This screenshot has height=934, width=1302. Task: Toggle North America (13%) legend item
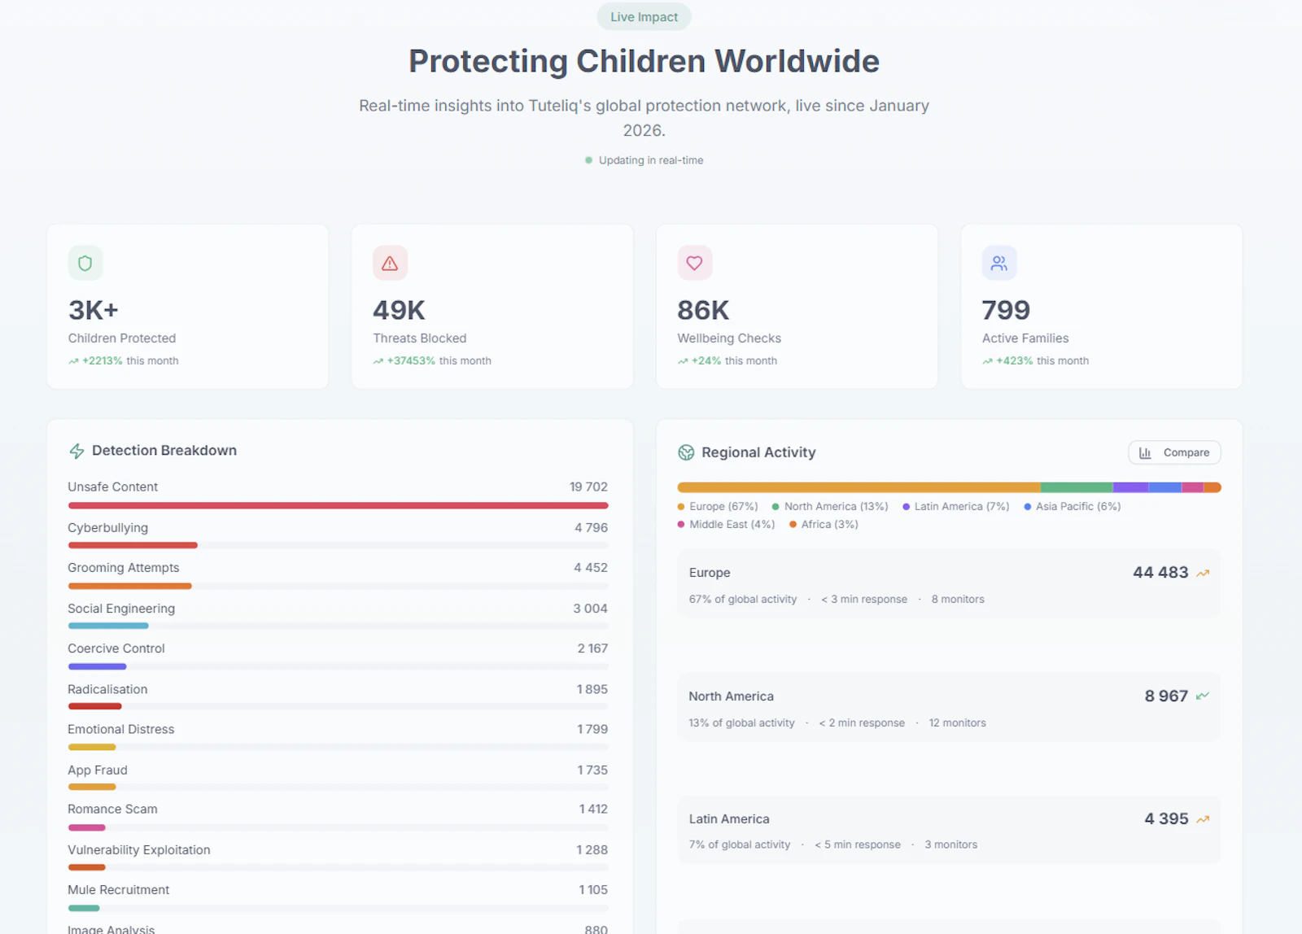click(830, 506)
